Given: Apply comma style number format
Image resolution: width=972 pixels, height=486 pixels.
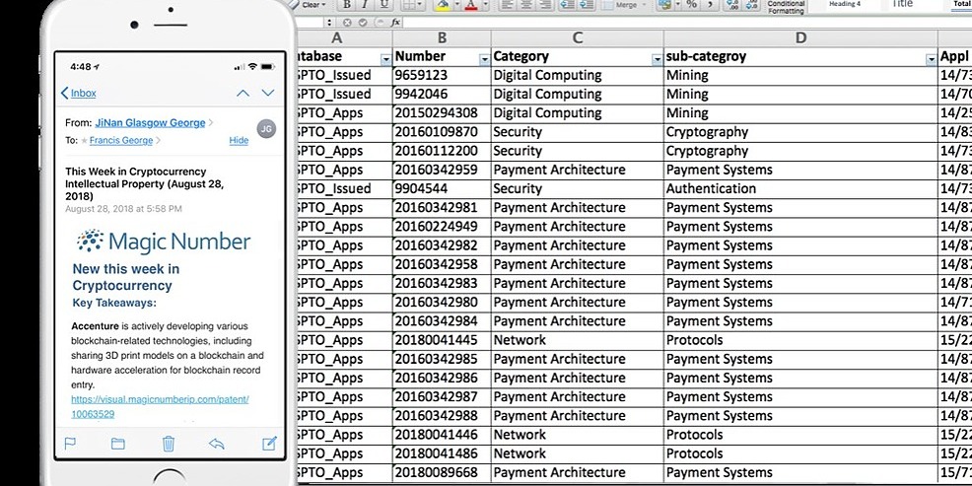Looking at the screenshot, I should [710, 4].
